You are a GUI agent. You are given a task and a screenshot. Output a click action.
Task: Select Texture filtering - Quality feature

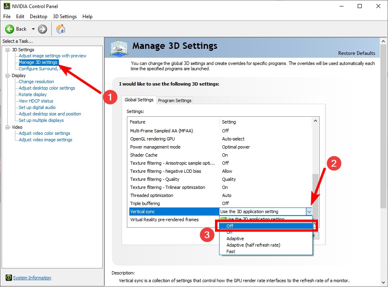pyautogui.click(x=155, y=179)
